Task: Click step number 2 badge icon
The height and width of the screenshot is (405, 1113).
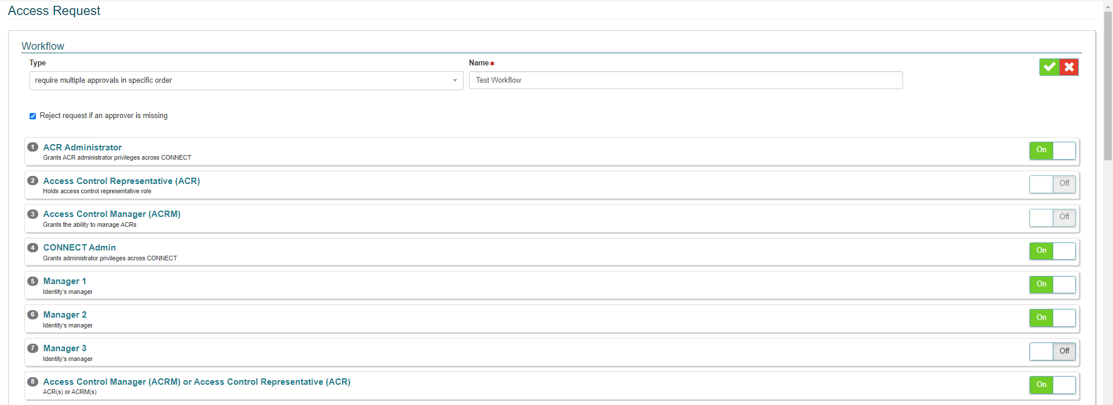Action: (33, 181)
